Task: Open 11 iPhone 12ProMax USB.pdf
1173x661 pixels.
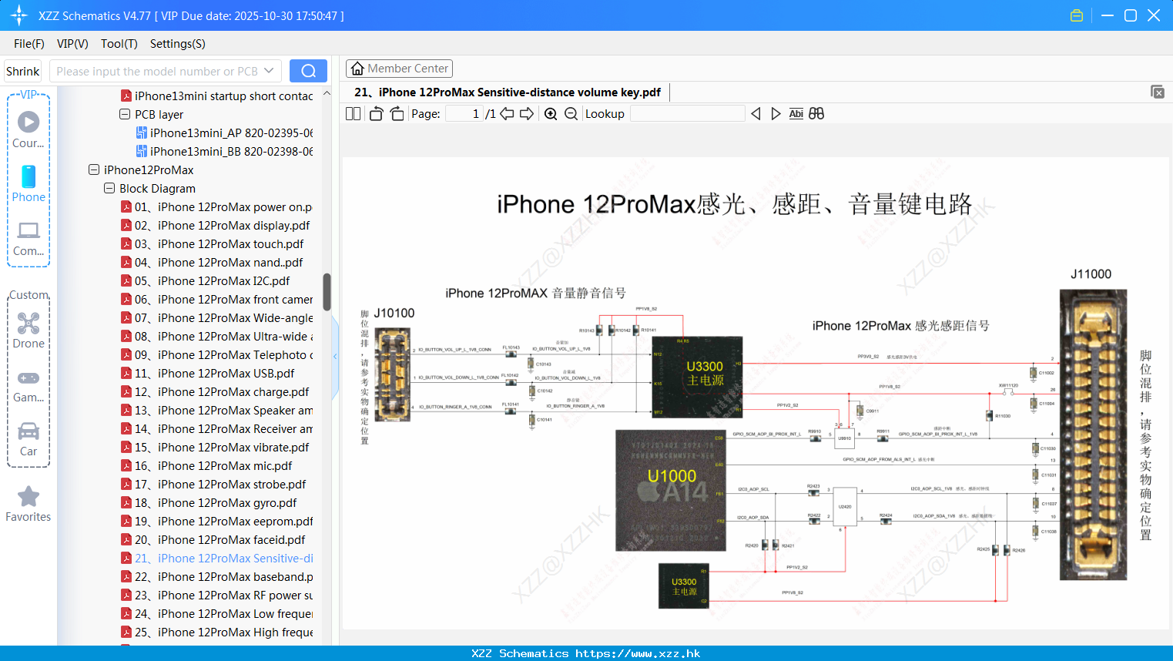Action: point(208,373)
